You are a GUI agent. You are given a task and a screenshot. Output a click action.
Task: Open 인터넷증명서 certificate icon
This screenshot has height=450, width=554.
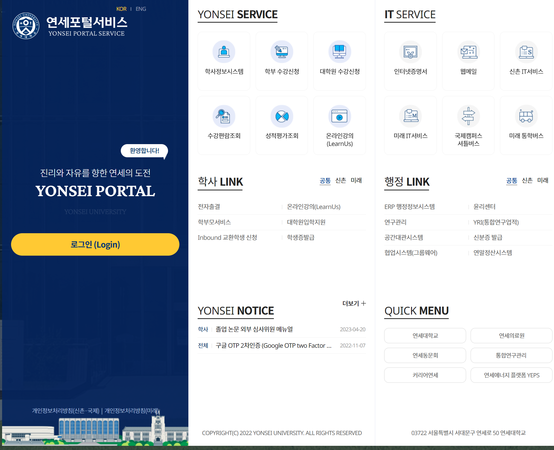pos(410,52)
